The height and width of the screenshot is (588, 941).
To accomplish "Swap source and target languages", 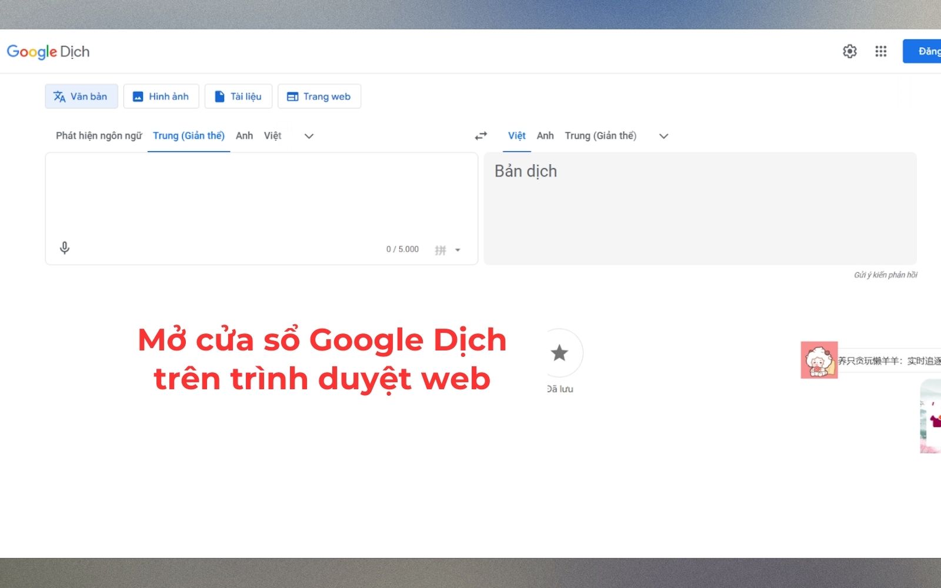I will (x=481, y=136).
